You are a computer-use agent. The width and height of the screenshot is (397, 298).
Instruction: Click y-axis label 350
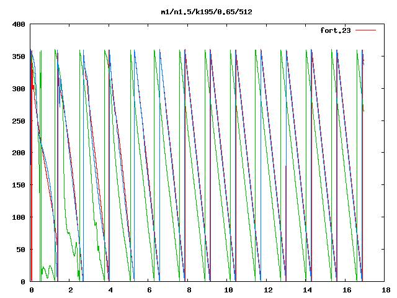[x=19, y=56]
